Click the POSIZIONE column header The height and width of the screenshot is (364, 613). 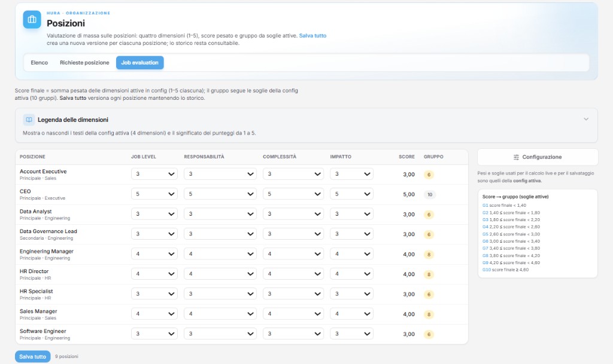click(32, 157)
